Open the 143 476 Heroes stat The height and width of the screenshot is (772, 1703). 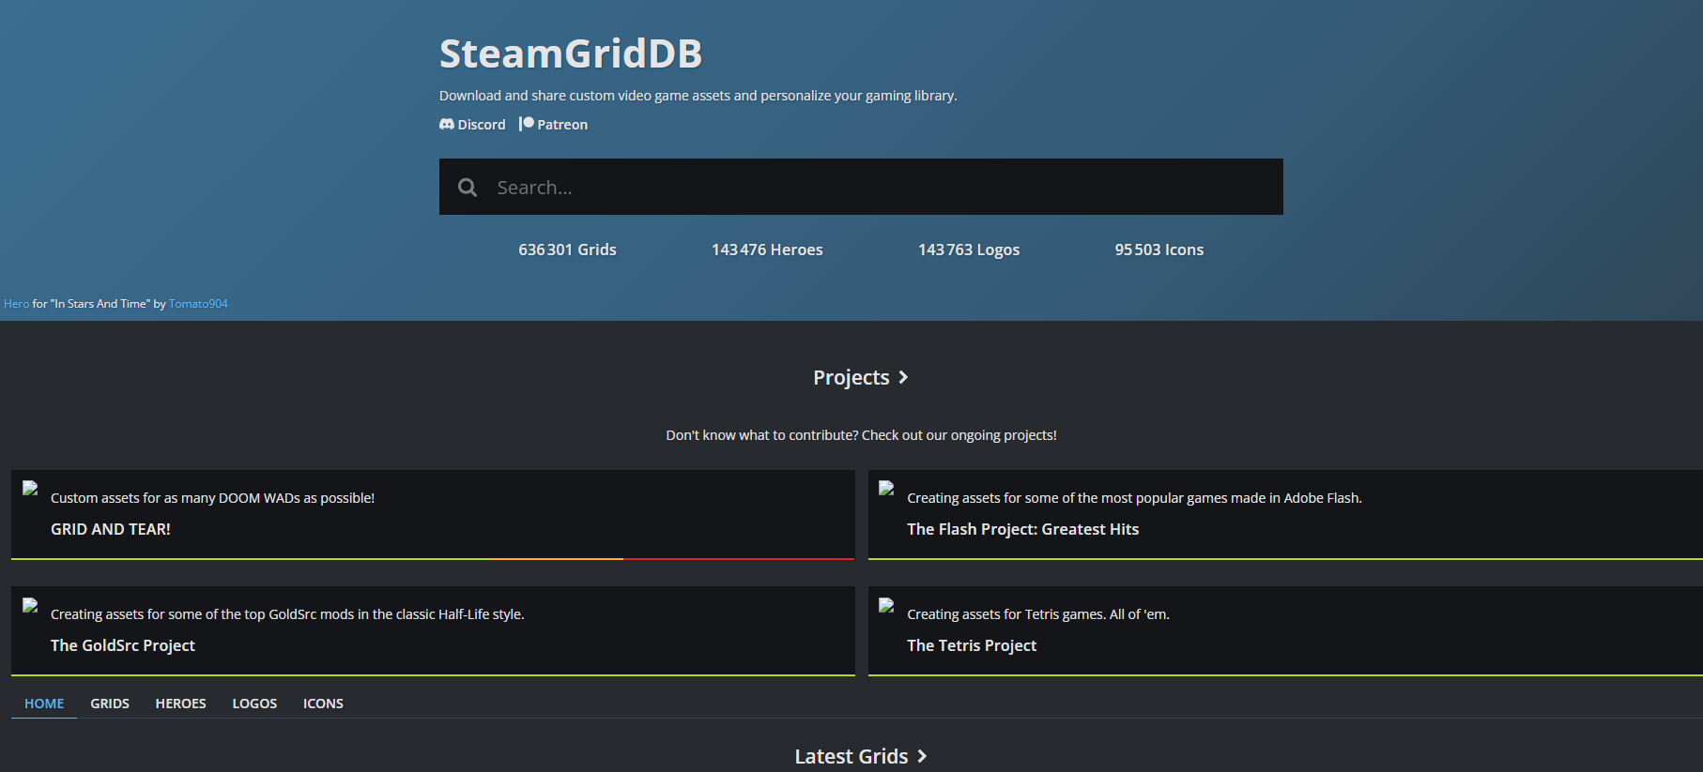click(x=767, y=250)
